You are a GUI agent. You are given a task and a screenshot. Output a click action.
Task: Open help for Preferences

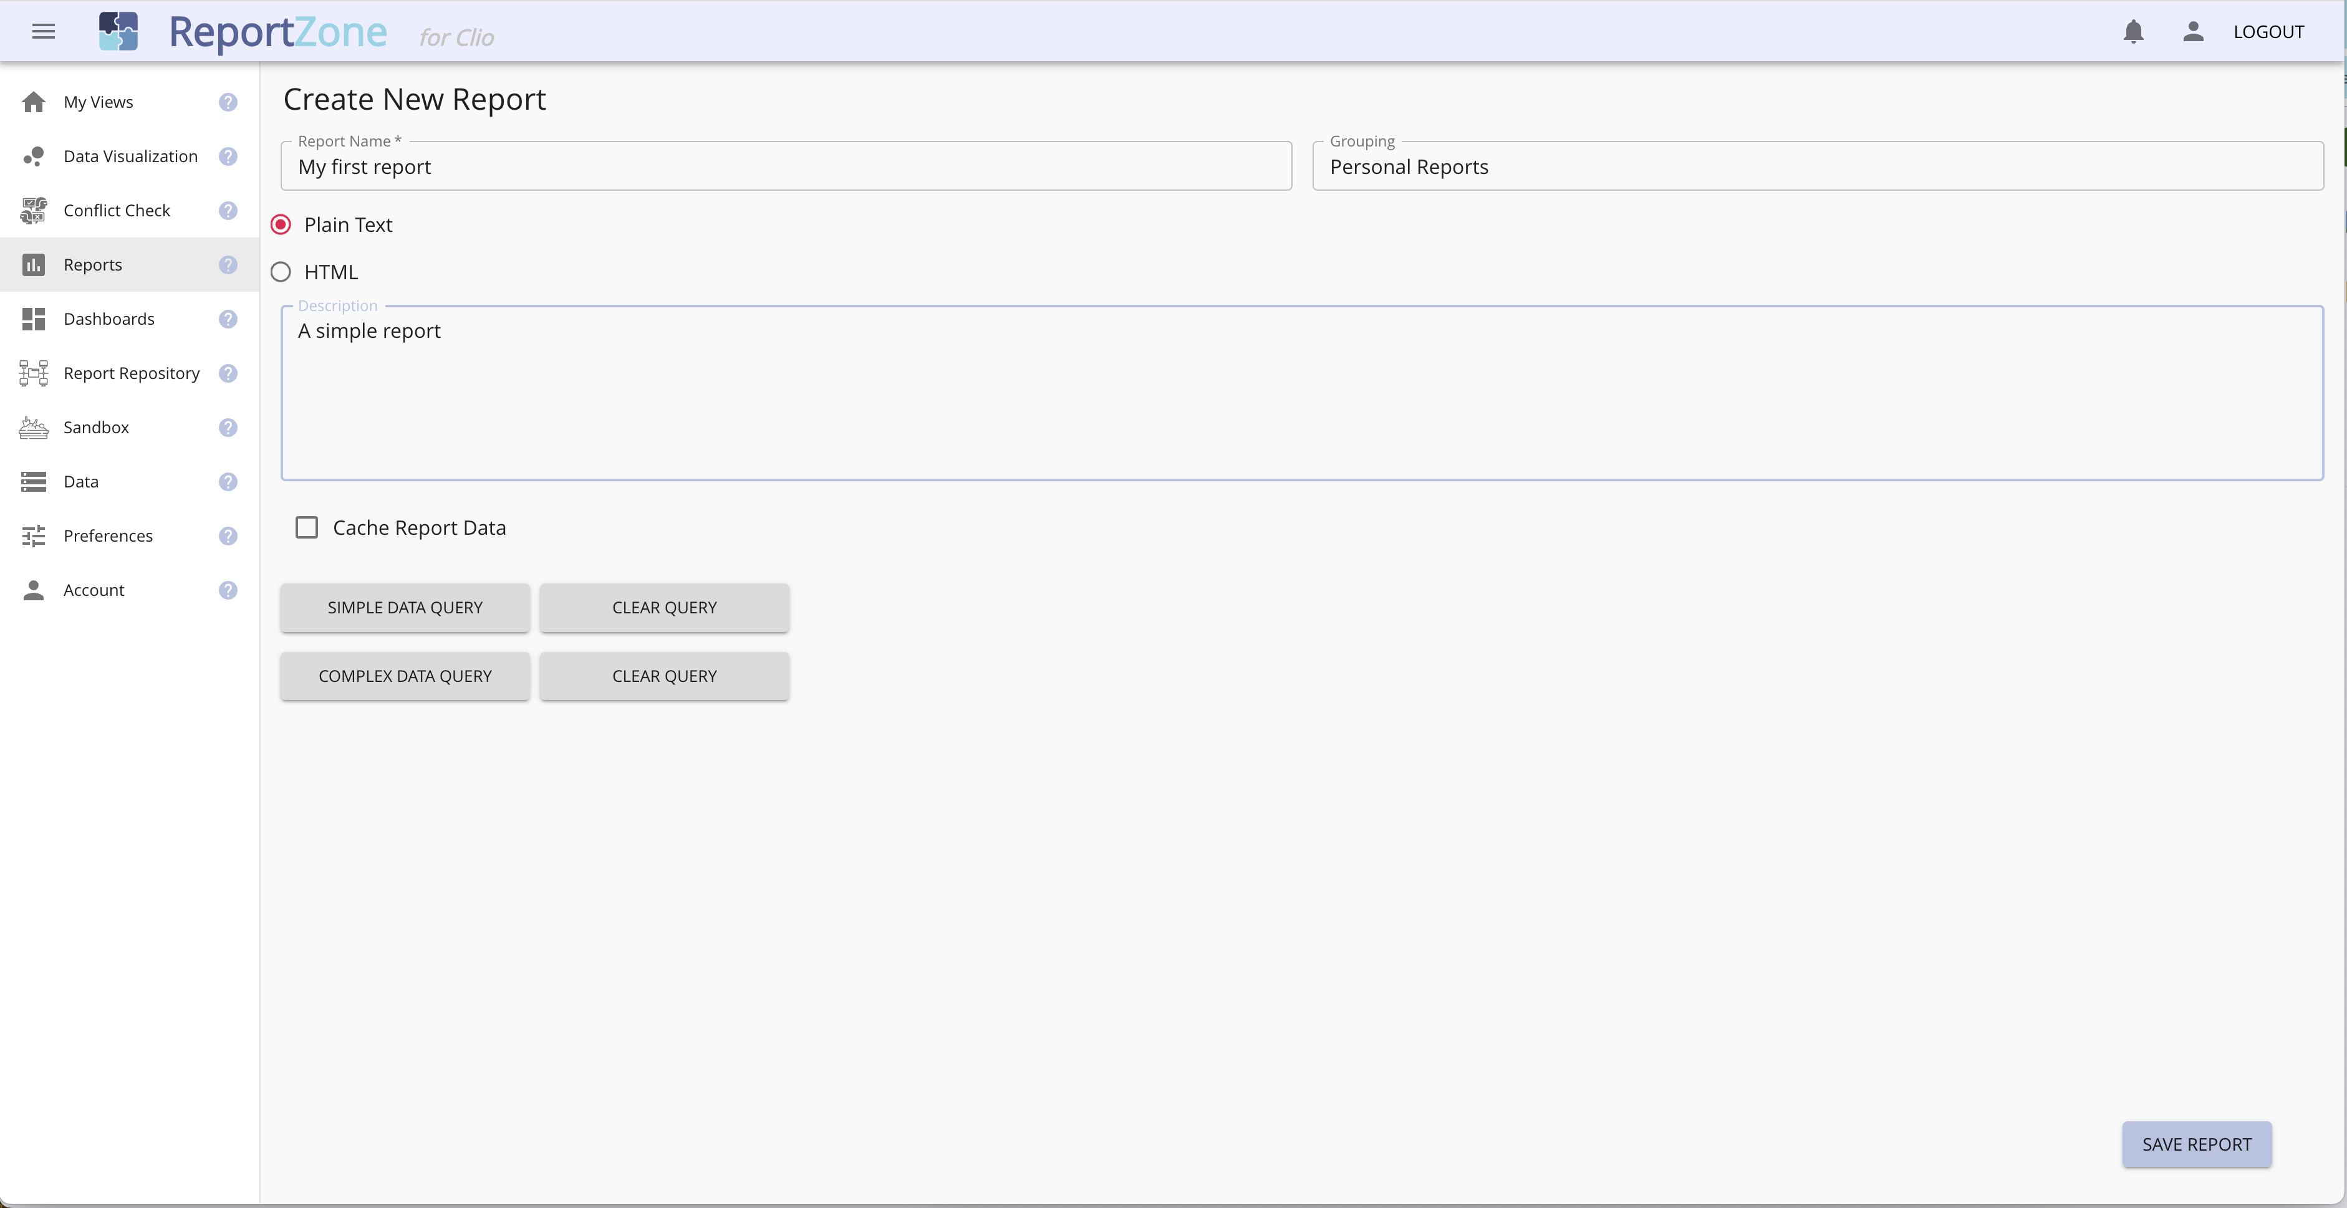tap(228, 535)
